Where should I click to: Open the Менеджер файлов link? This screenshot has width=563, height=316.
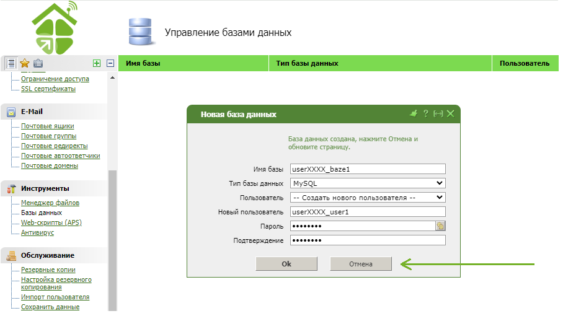50,203
